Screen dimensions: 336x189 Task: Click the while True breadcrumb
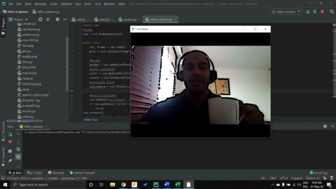click(90, 120)
